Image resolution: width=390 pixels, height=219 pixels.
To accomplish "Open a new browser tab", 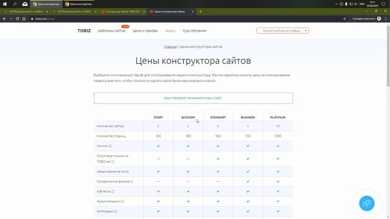I will pyautogui.click(x=200, y=12).
